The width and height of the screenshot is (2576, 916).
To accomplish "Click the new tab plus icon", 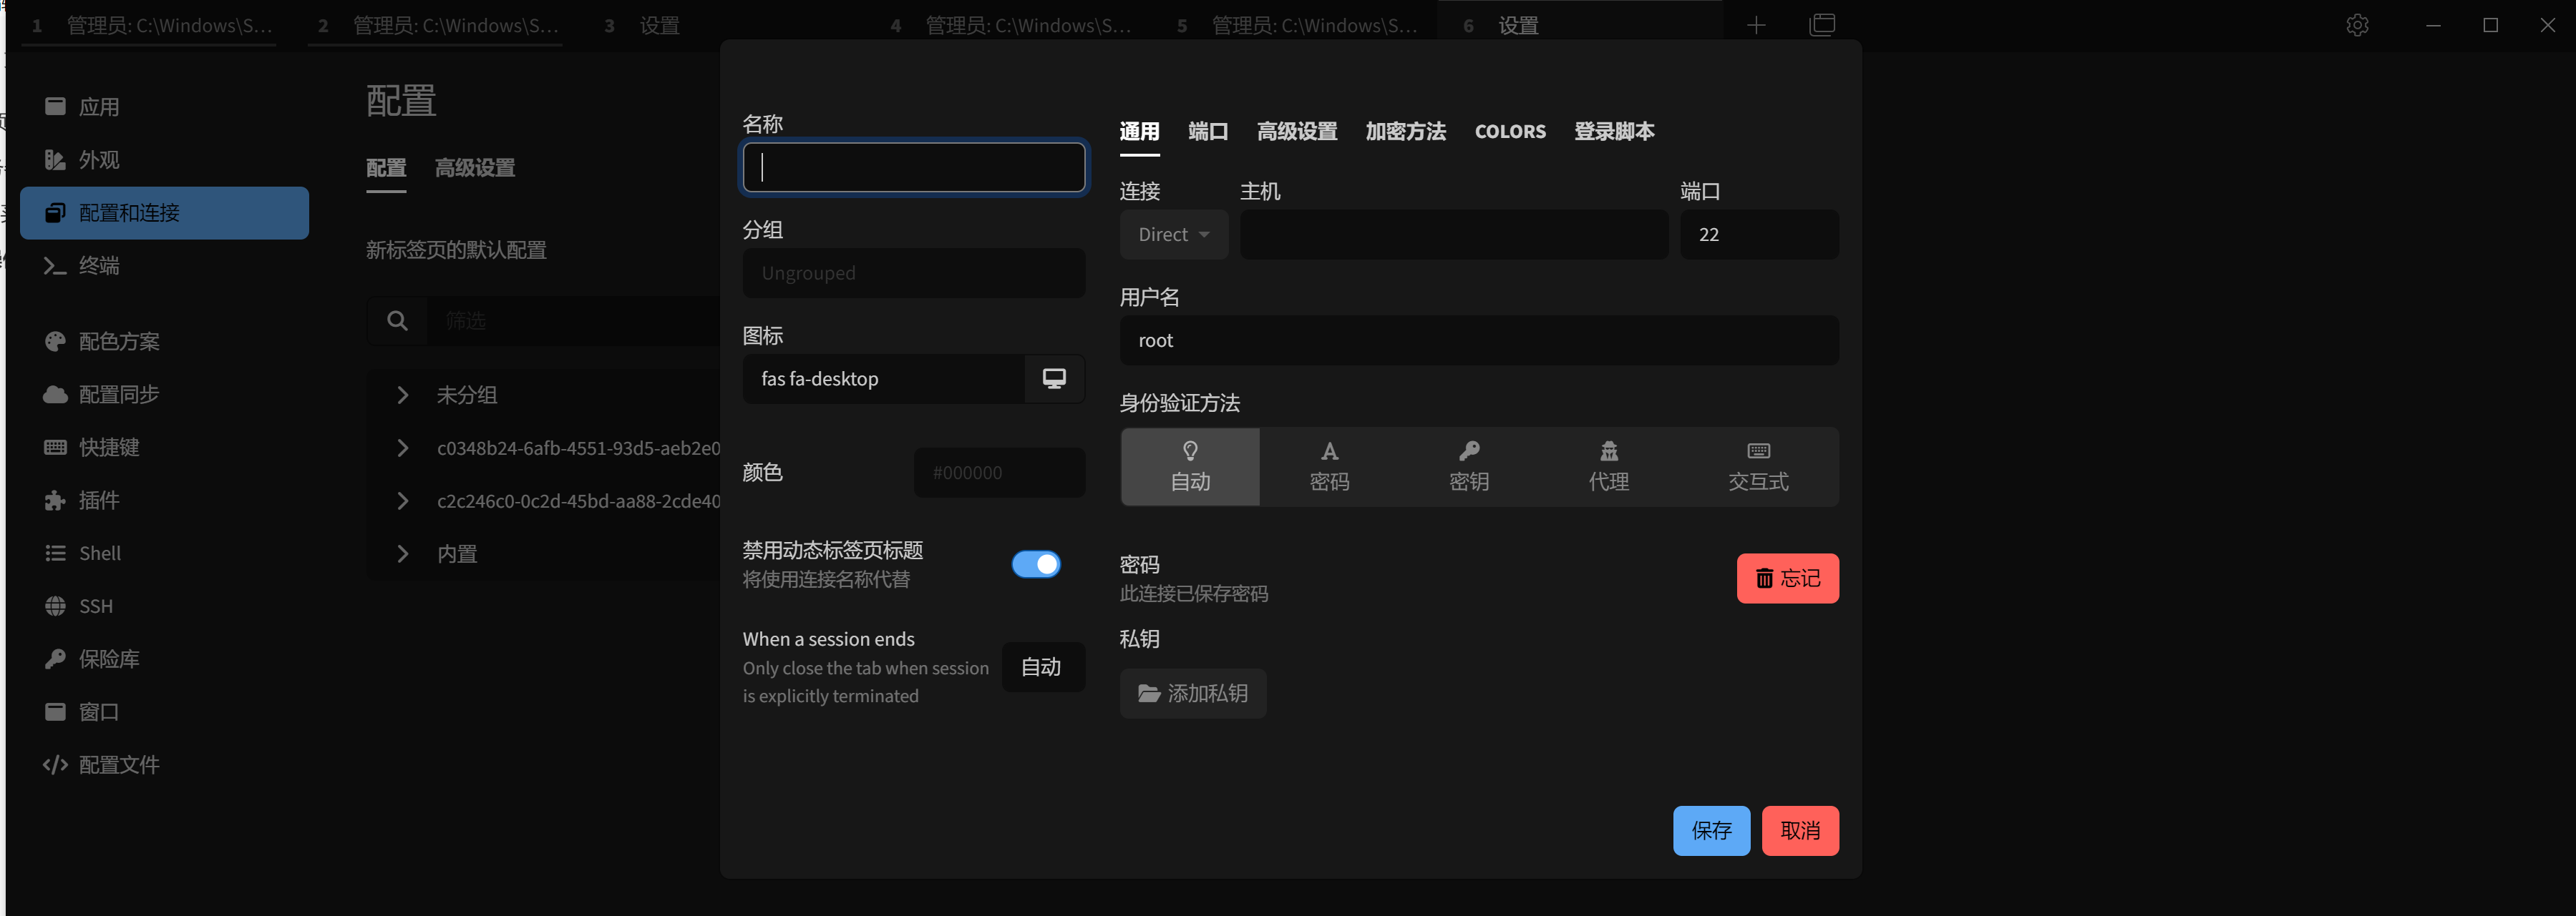I will point(1756,25).
